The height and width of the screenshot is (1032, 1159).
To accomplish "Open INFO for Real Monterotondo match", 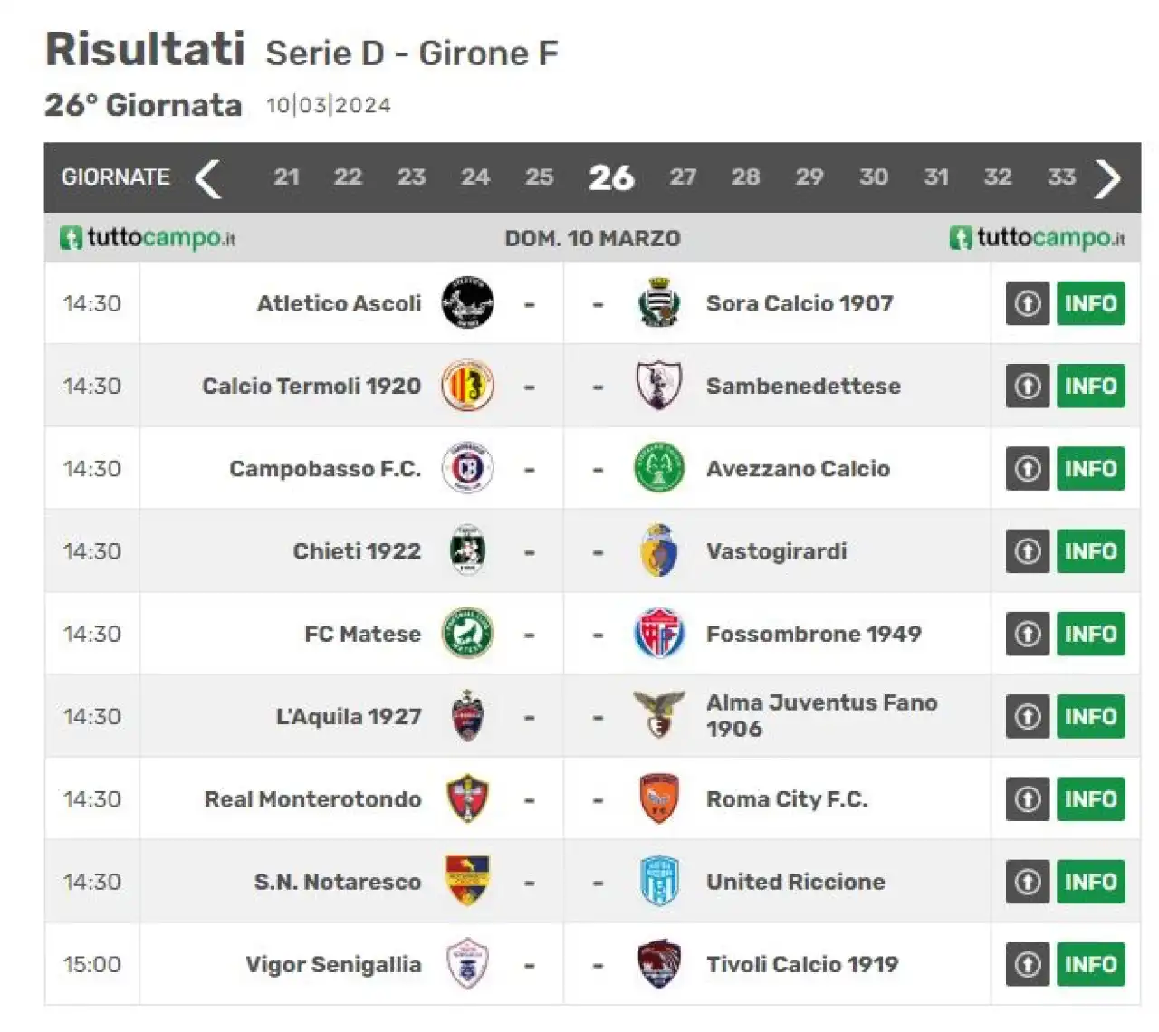I will coord(1091,799).
